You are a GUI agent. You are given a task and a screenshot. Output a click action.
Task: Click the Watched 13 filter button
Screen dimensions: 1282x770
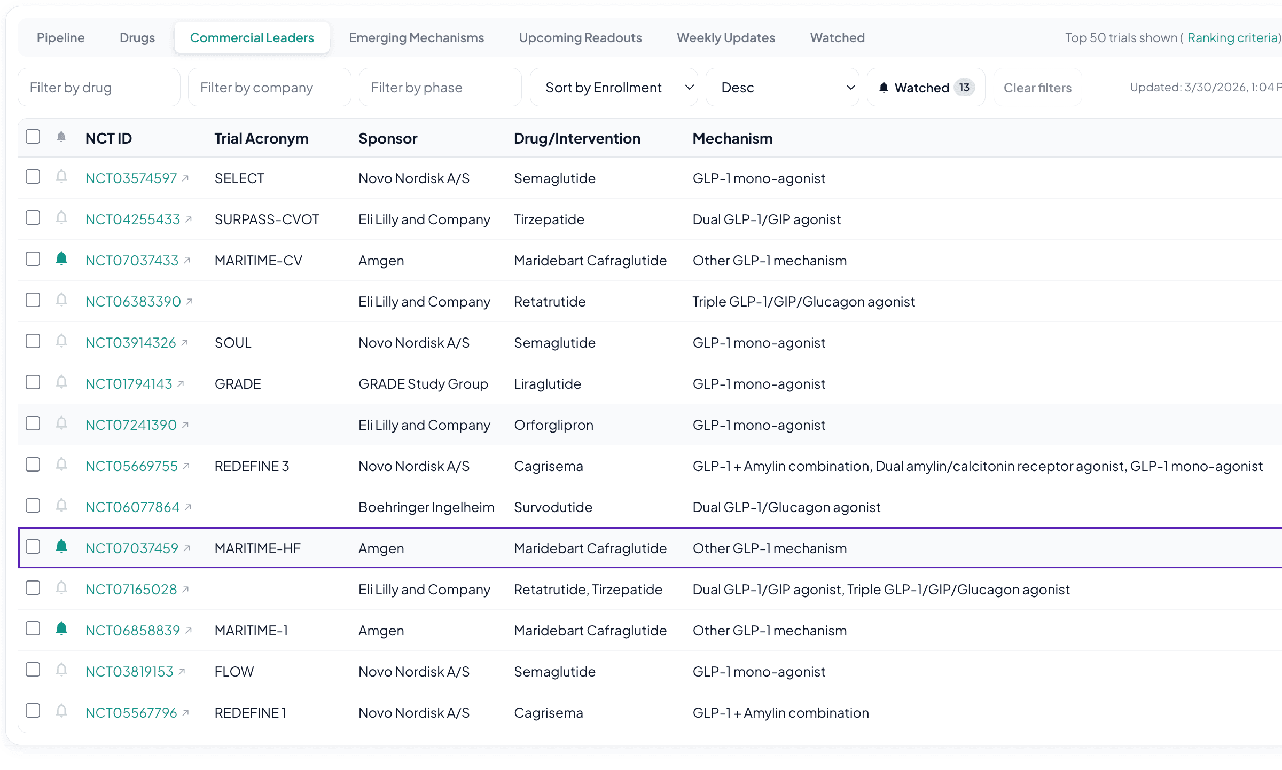pos(926,87)
